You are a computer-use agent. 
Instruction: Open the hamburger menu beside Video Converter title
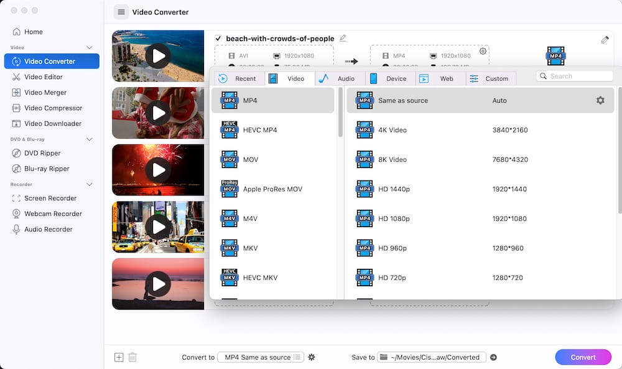click(x=121, y=12)
